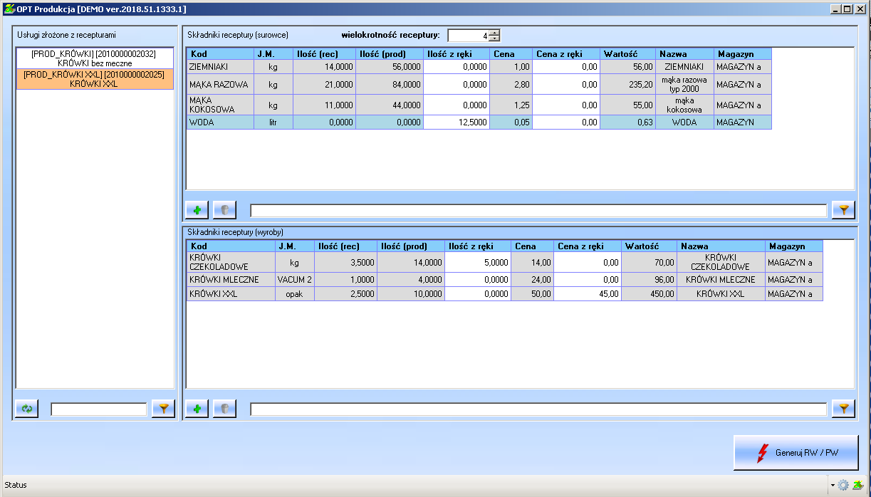Click the 70,00 value cell

click(649, 262)
